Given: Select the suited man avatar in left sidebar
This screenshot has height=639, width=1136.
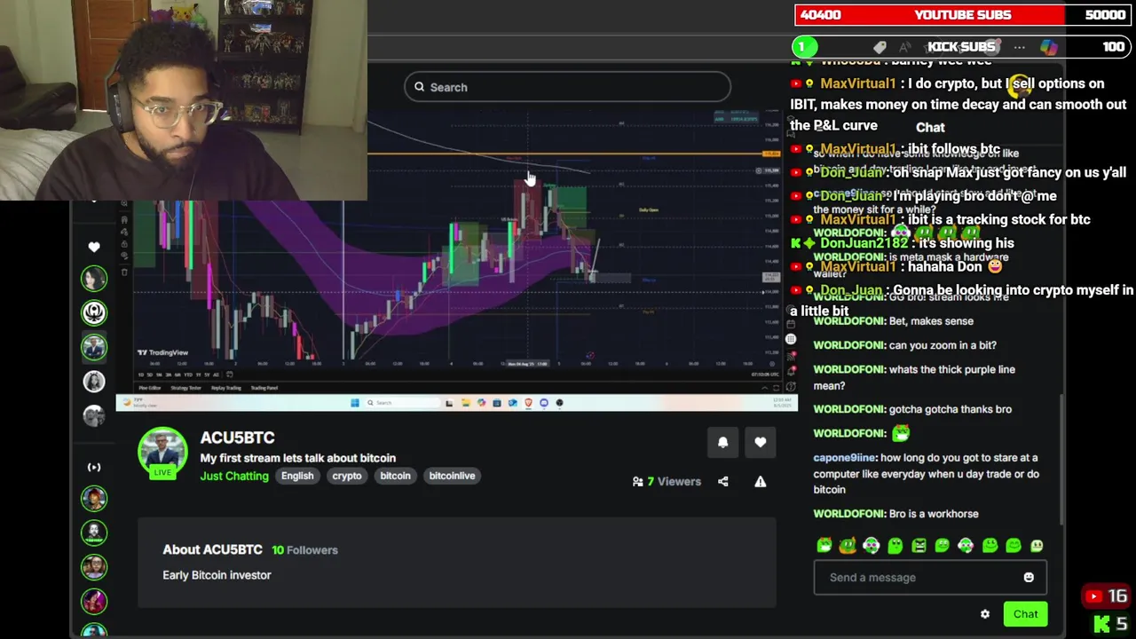Looking at the screenshot, I should pyautogui.click(x=94, y=347).
